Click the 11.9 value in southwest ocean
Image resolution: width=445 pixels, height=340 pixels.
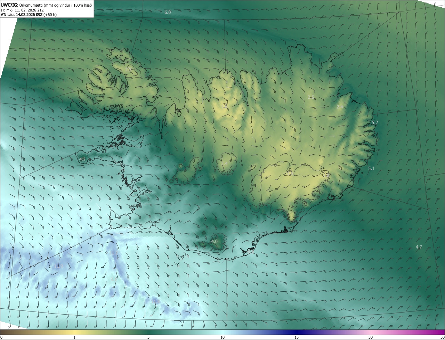tap(58, 266)
